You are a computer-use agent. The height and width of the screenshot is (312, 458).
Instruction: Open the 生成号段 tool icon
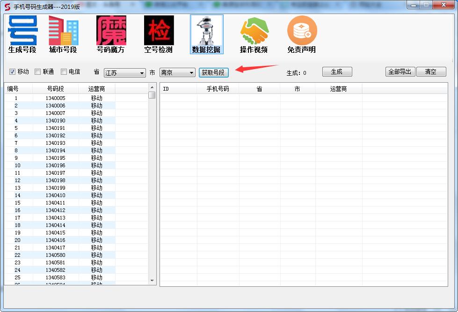coord(22,34)
